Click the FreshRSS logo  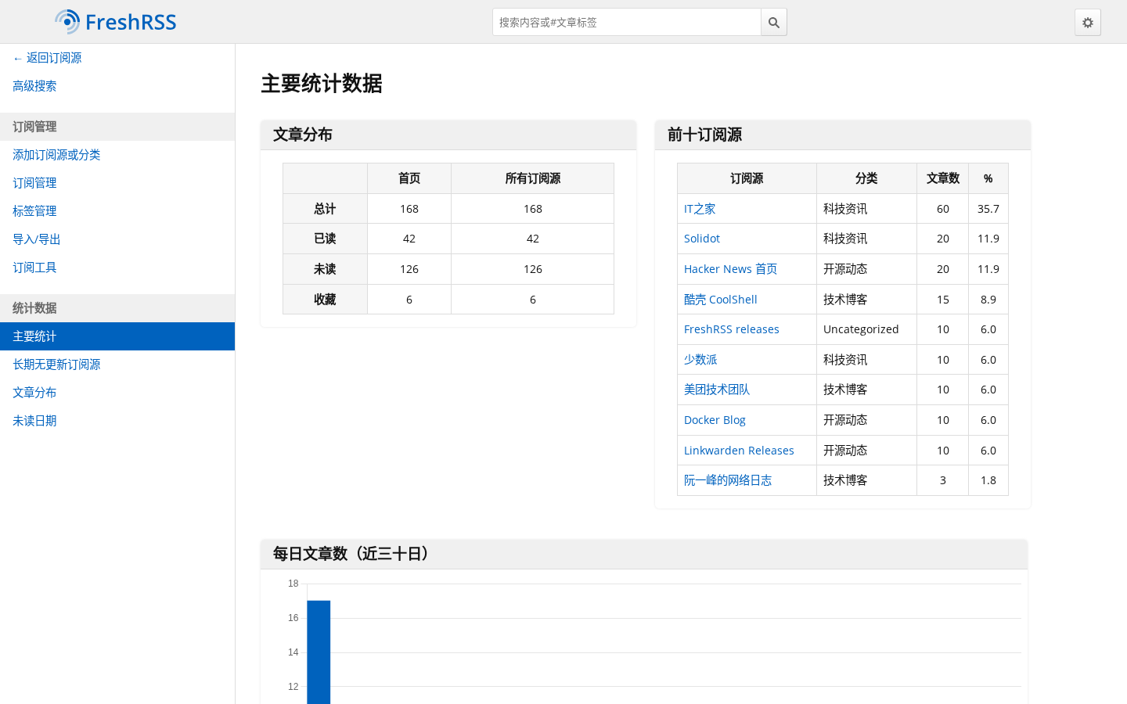click(116, 22)
